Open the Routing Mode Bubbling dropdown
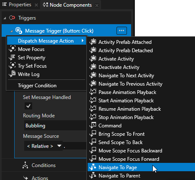This screenshot has height=180, width=195. 55,125
